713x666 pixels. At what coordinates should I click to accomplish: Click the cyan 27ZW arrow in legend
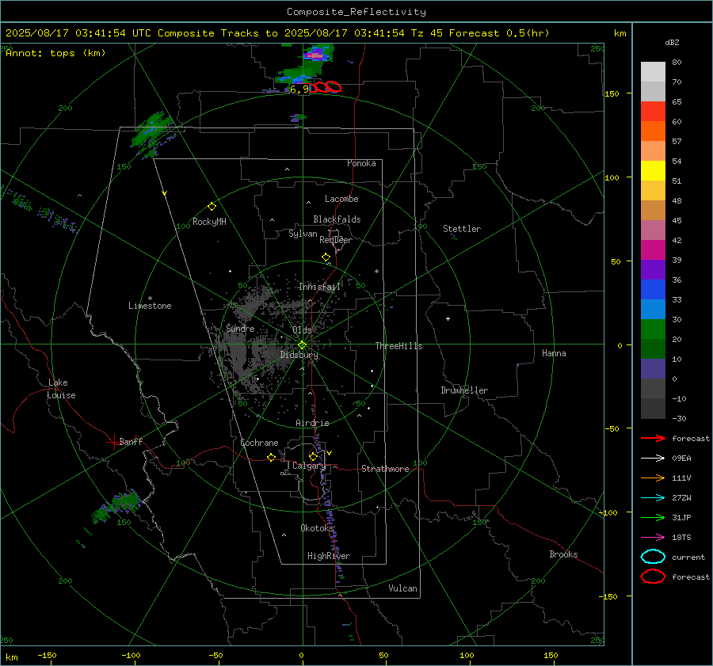(x=653, y=498)
